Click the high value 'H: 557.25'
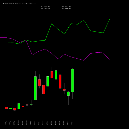 click(x=67, y=7)
